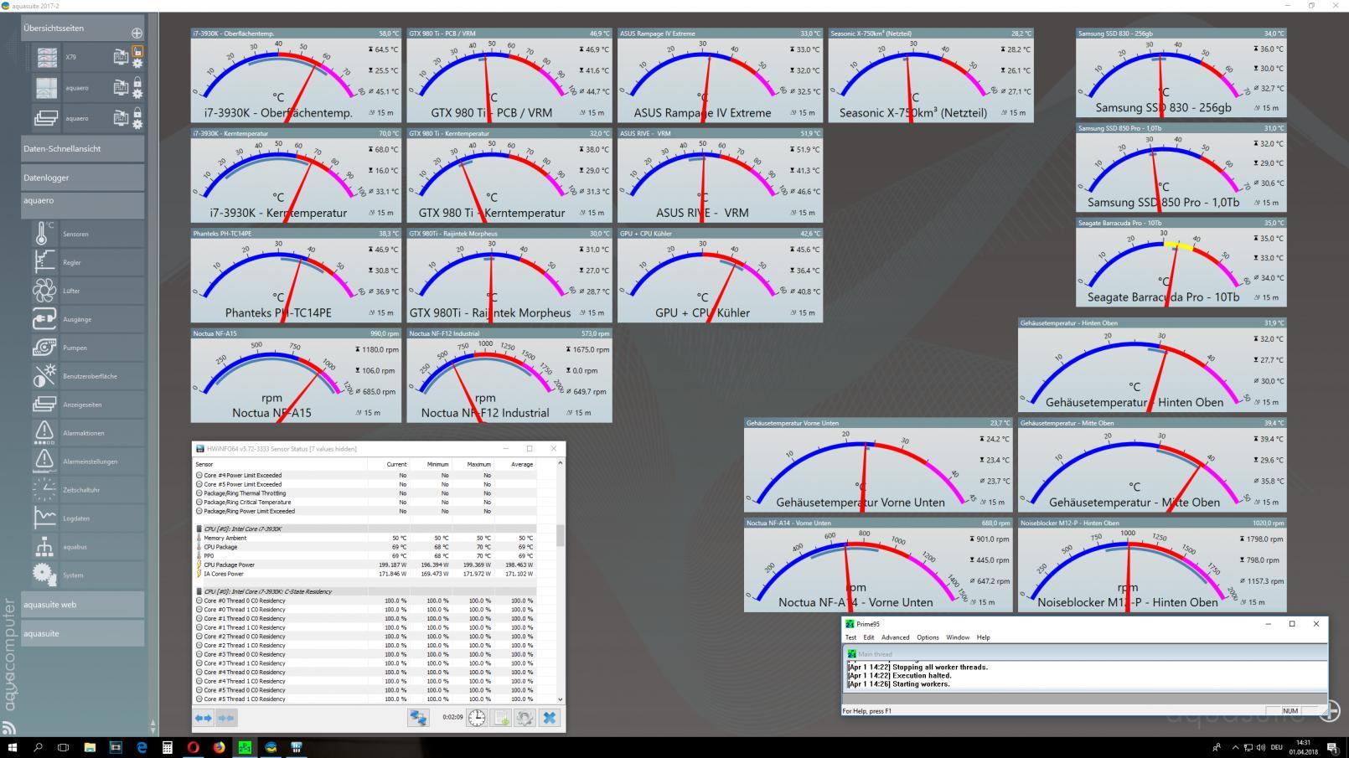Viewport: 1349px width, 758px height.
Task: Reset HWiNFO timer with clock icon
Action: (x=476, y=718)
